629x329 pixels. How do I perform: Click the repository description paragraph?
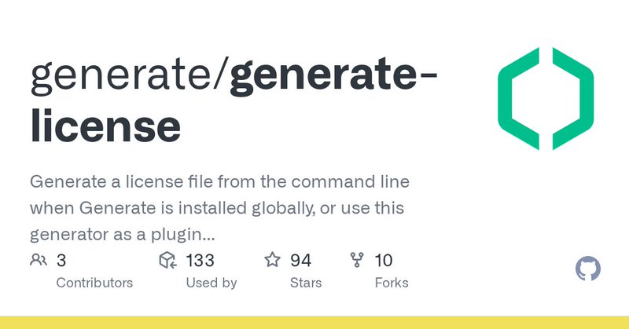(220, 208)
